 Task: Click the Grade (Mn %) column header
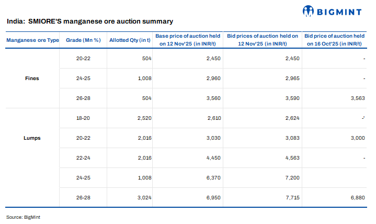[83, 40]
